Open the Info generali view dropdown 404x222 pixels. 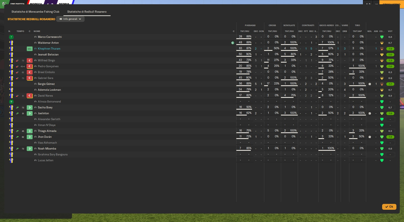(70, 19)
